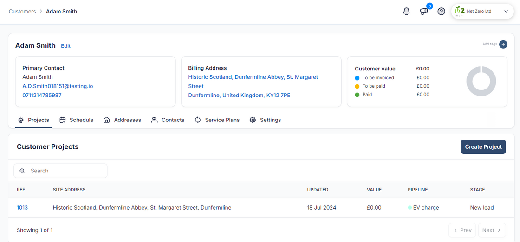This screenshot has height=242, width=520.
Task: Click Edit next to Adam Smith
Action: tap(65, 46)
